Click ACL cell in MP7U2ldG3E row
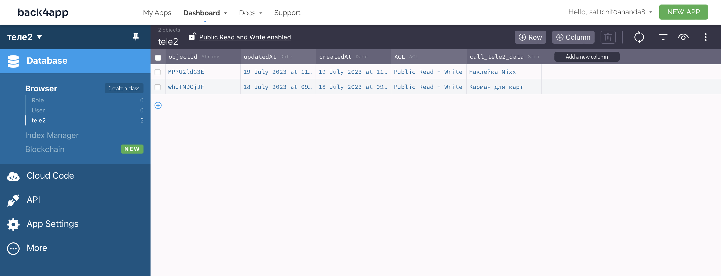721x276 pixels. [x=429, y=72]
